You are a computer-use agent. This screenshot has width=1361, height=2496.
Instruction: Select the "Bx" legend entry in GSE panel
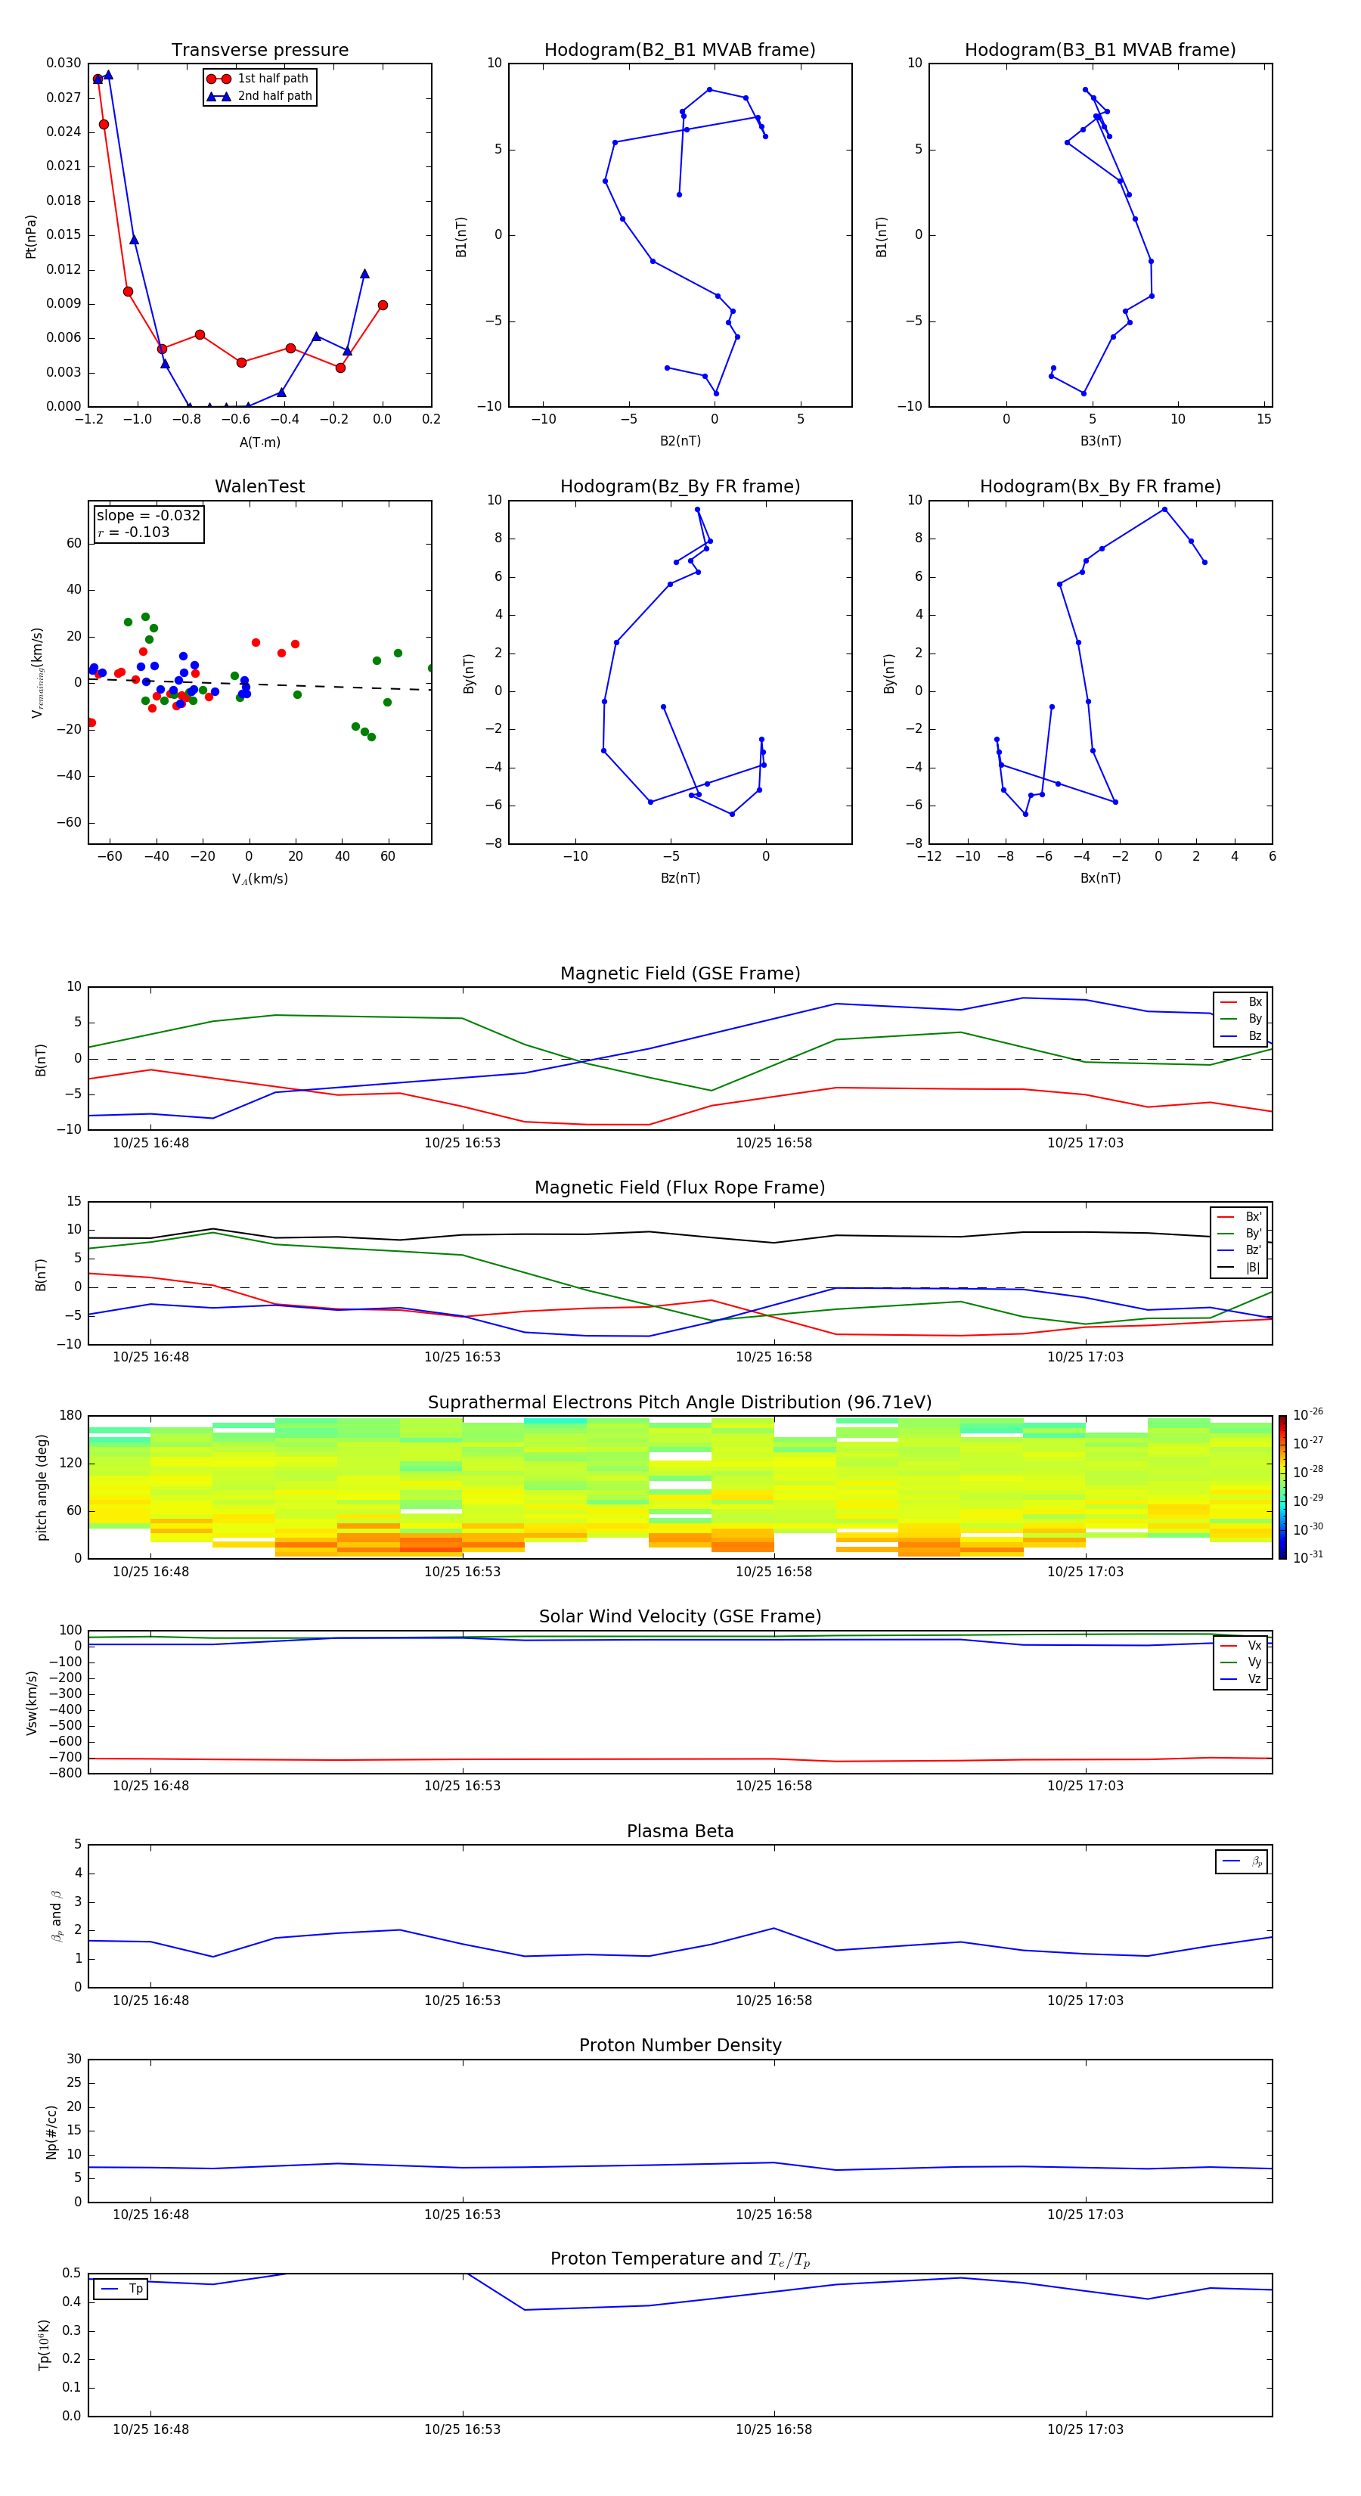1242,1002
